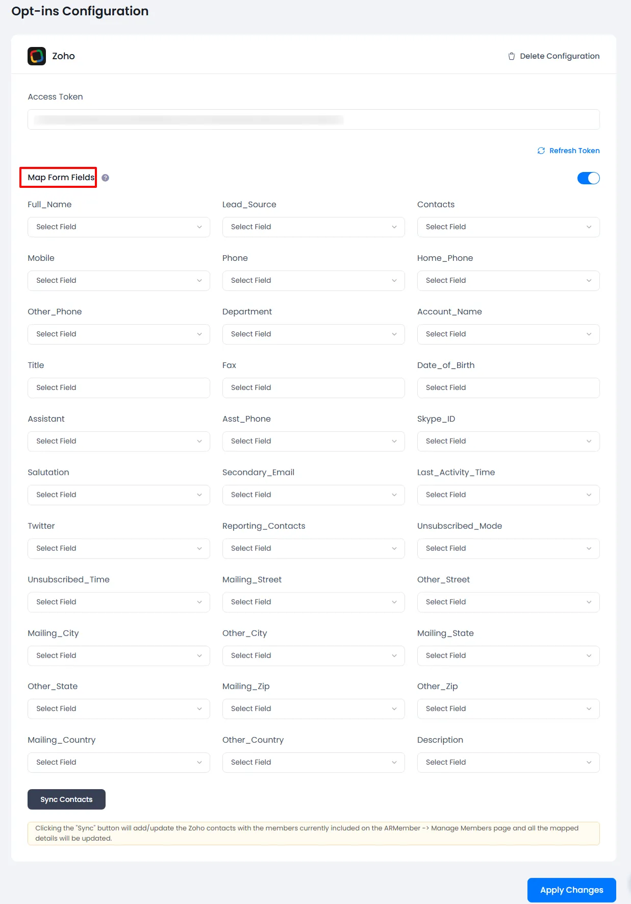
Task: Click the Apply Changes button
Action: [x=571, y=890]
